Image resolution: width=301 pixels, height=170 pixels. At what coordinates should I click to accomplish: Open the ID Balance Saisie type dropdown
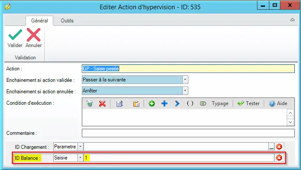[81, 158]
